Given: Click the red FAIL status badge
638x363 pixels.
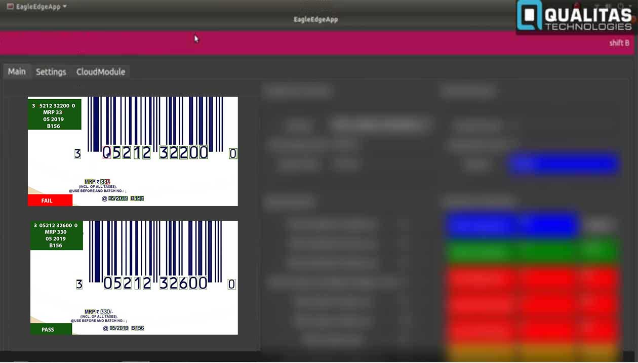Looking at the screenshot, I should pyautogui.click(x=50, y=200).
